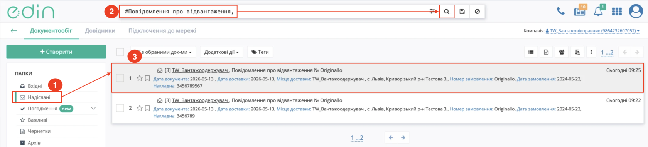Screen dimensions: 648x147
Task: Click the edin logo
Action: point(31,12)
